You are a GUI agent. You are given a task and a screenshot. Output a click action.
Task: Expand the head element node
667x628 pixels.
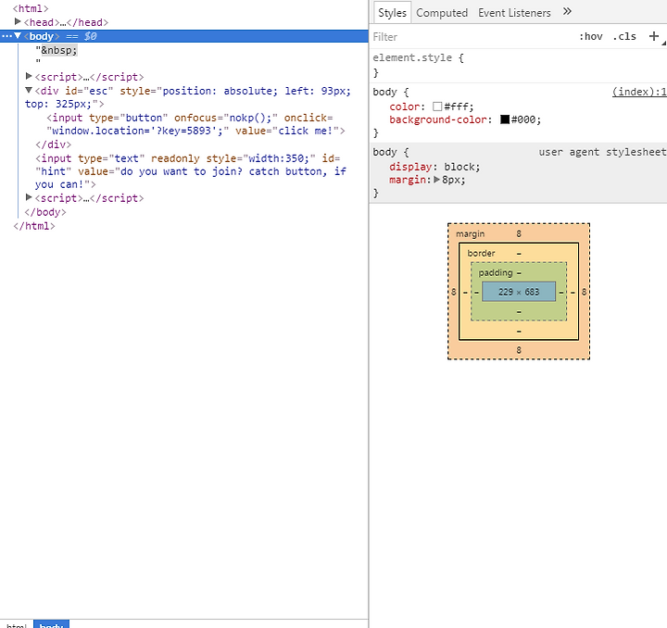(18, 21)
